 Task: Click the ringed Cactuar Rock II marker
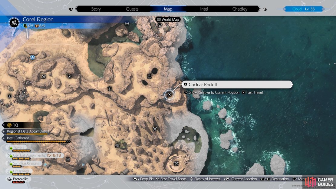(x=169, y=94)
